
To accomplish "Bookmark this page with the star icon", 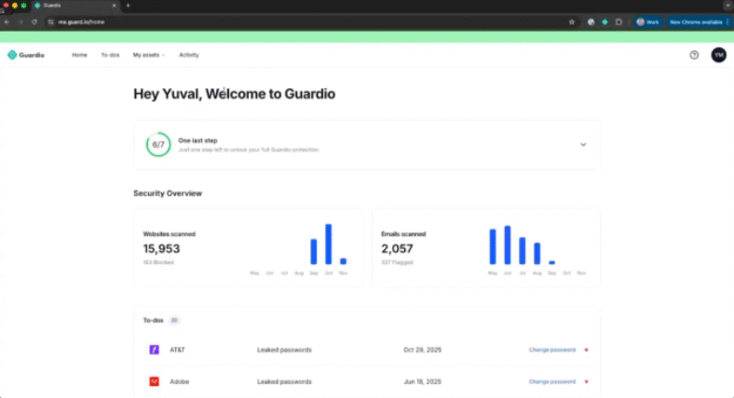I will click(572, 21).
